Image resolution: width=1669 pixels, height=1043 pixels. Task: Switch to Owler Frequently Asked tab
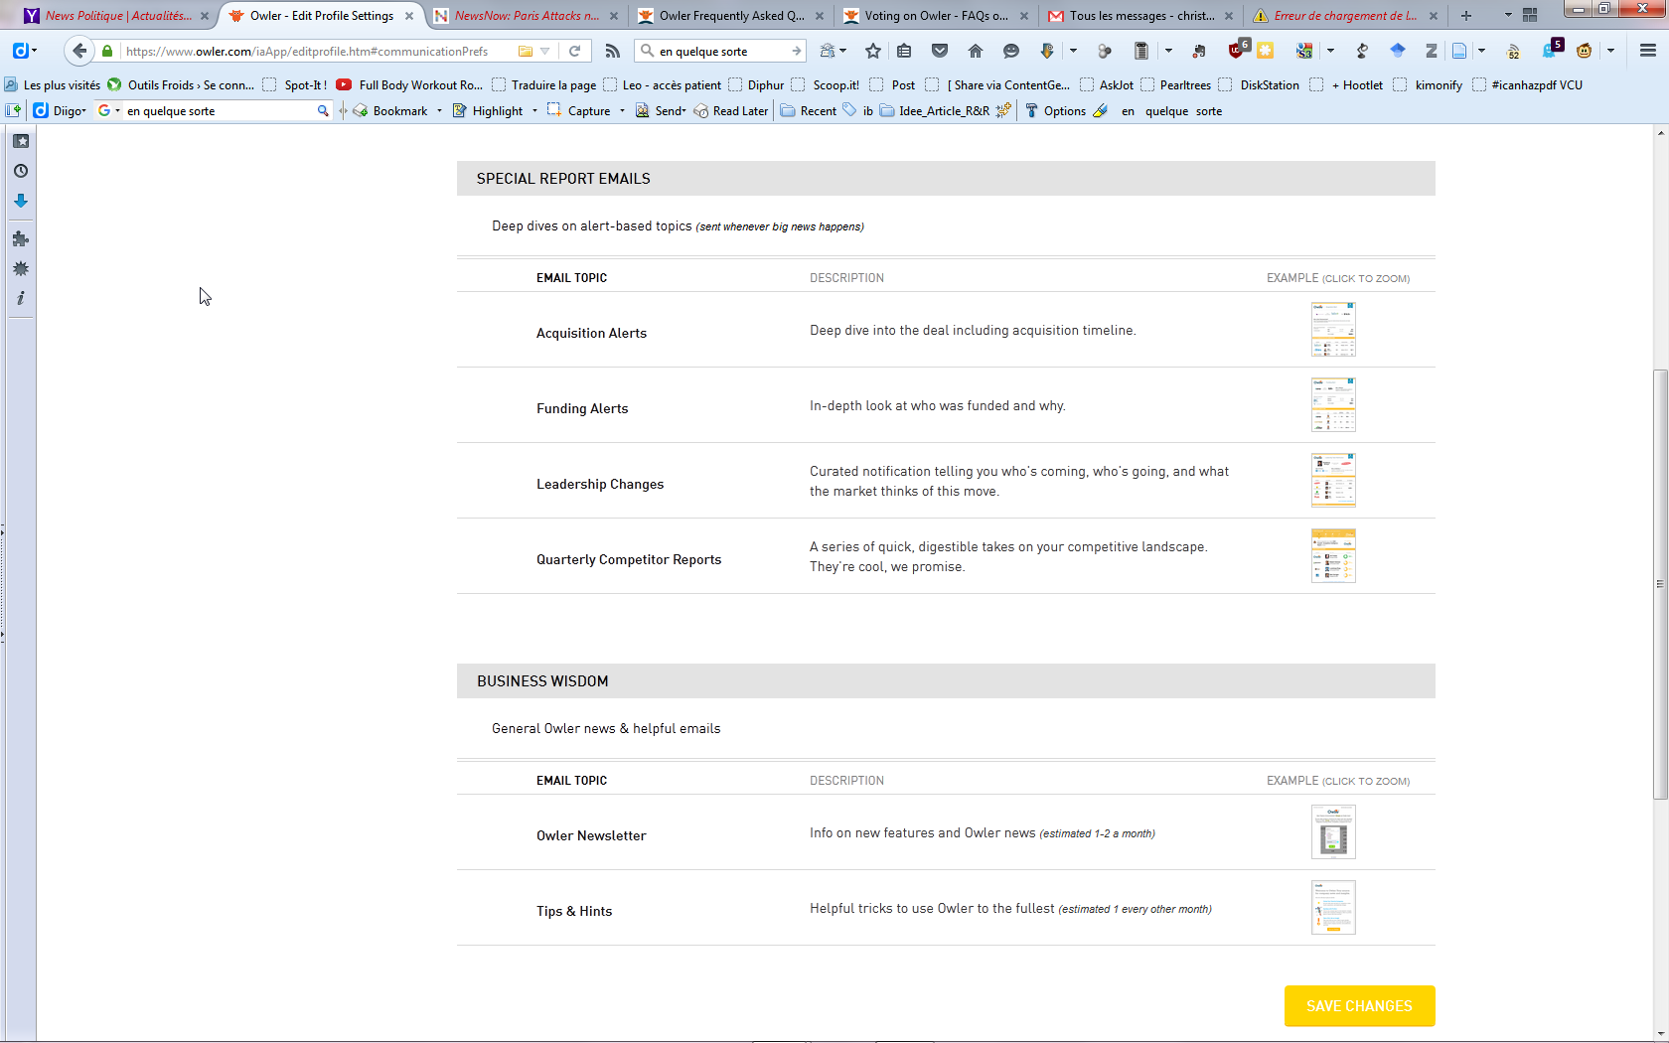pos(731,16)
